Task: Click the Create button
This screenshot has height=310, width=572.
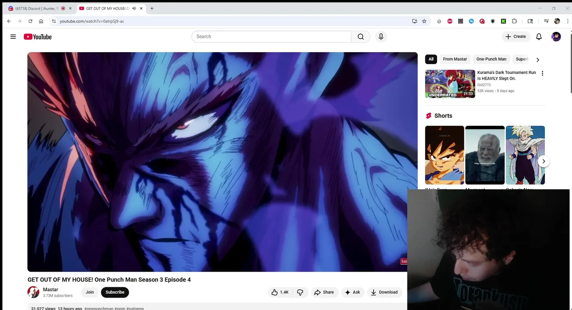Action: click(516, 37)
